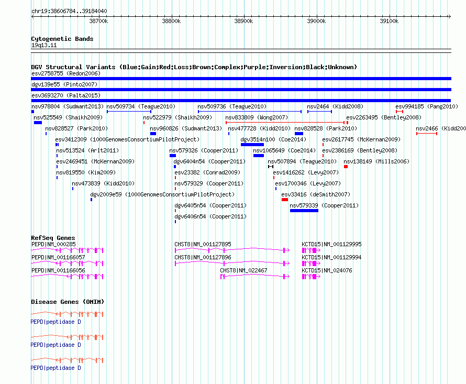The image size is (466, 384).
Task: Open esv2617745 (McKernan2009) variant label
Action: click(x=361, y=139)
